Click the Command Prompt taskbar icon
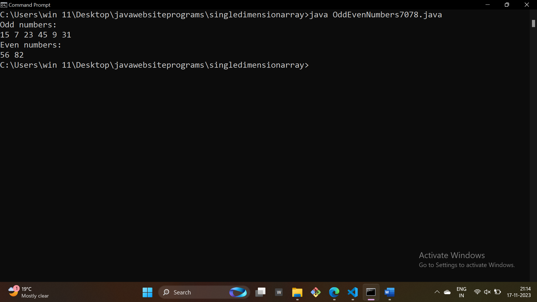This screenshot has width=537, height=302. [371, 292]
